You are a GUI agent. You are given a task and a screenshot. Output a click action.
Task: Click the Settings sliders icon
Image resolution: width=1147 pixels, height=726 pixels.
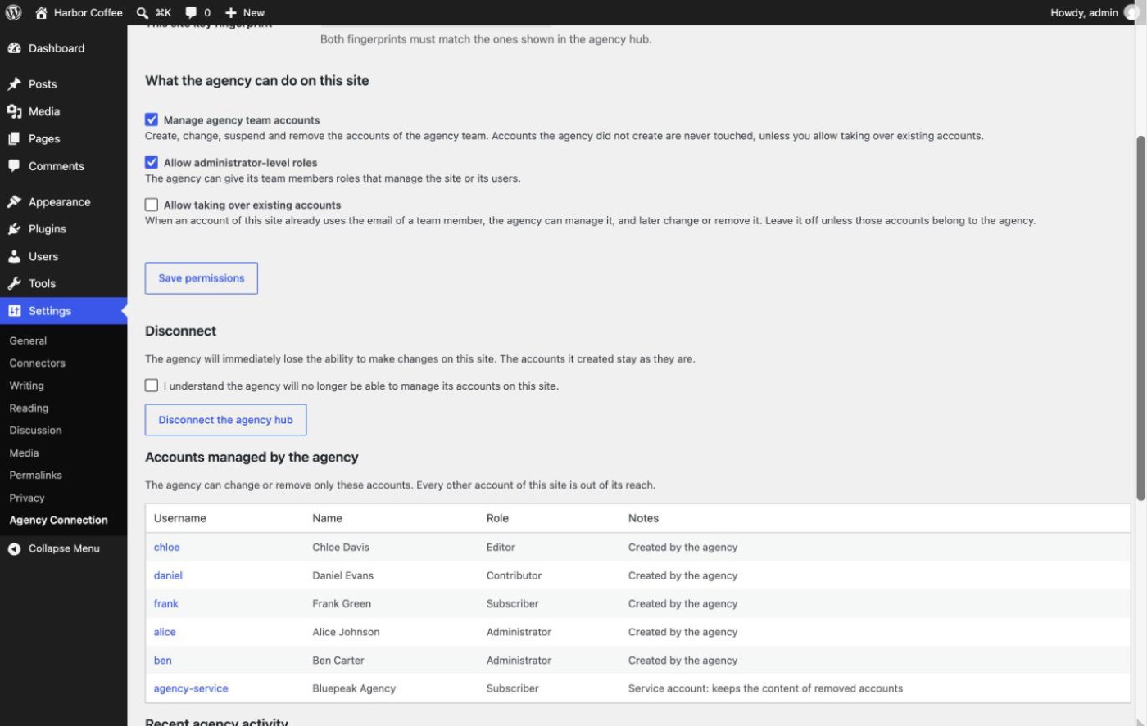14,311
